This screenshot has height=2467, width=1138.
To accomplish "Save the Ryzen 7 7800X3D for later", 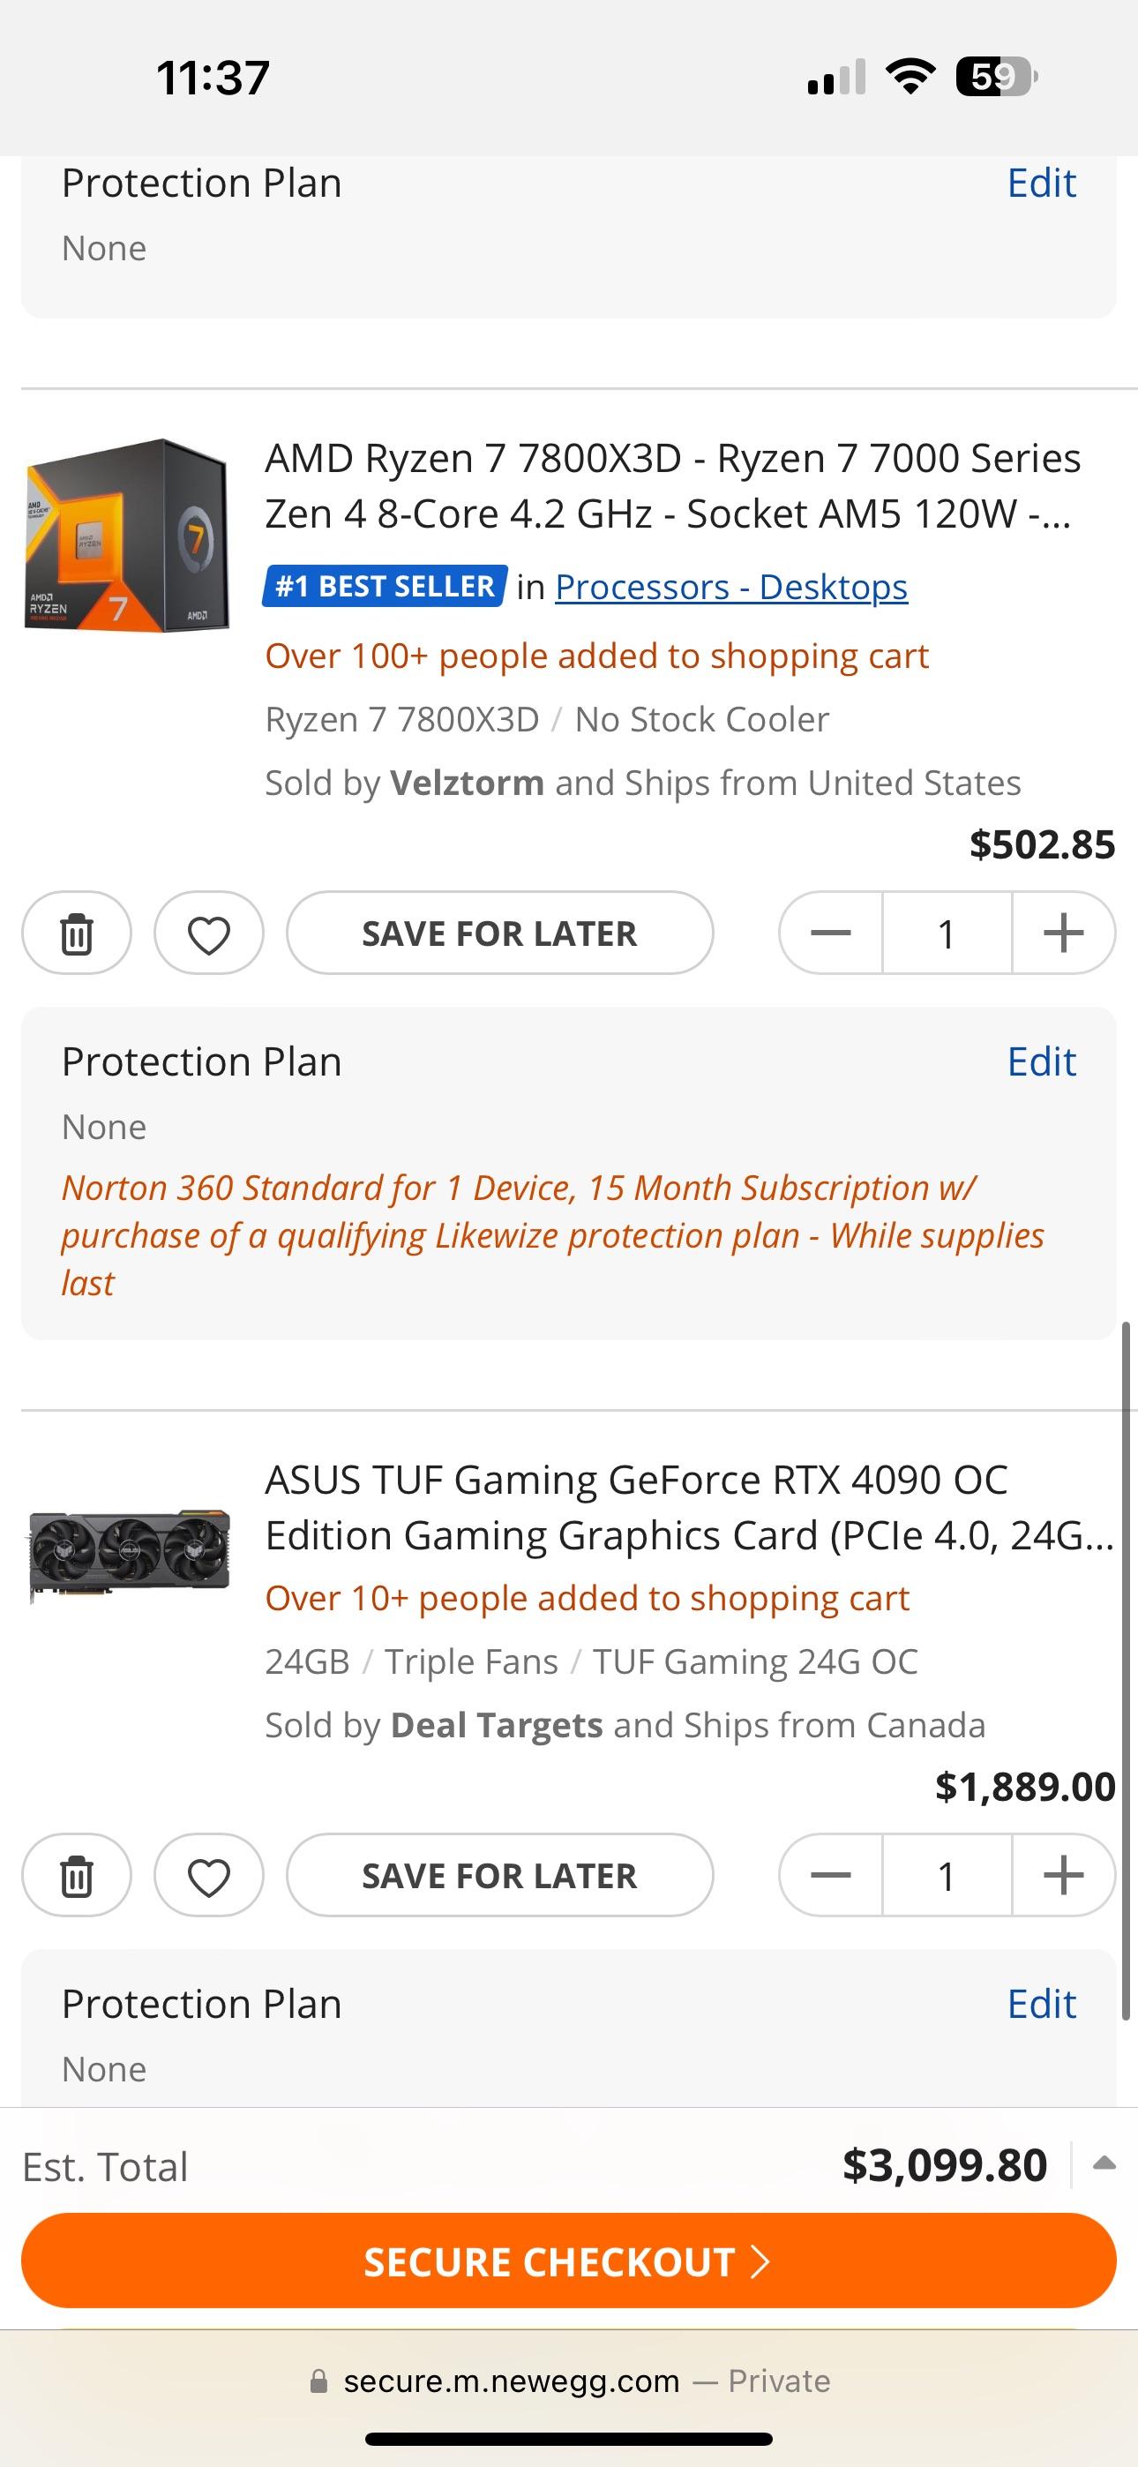I will tap(499, 934).
